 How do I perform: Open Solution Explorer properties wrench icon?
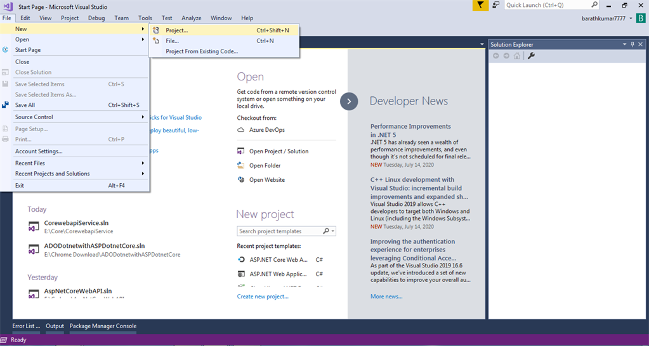pyautogui.click(x=532, y=56)
